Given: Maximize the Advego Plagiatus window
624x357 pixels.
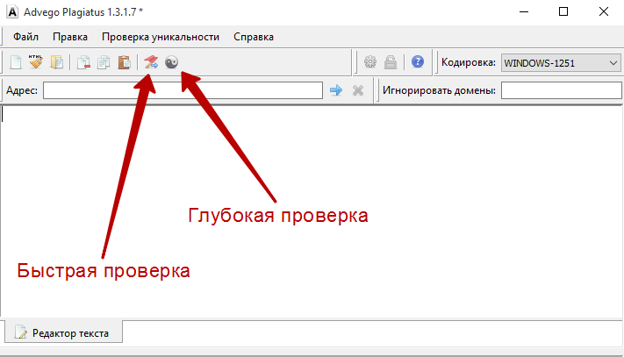Looking at the screenshot, I should pos(563,12).
